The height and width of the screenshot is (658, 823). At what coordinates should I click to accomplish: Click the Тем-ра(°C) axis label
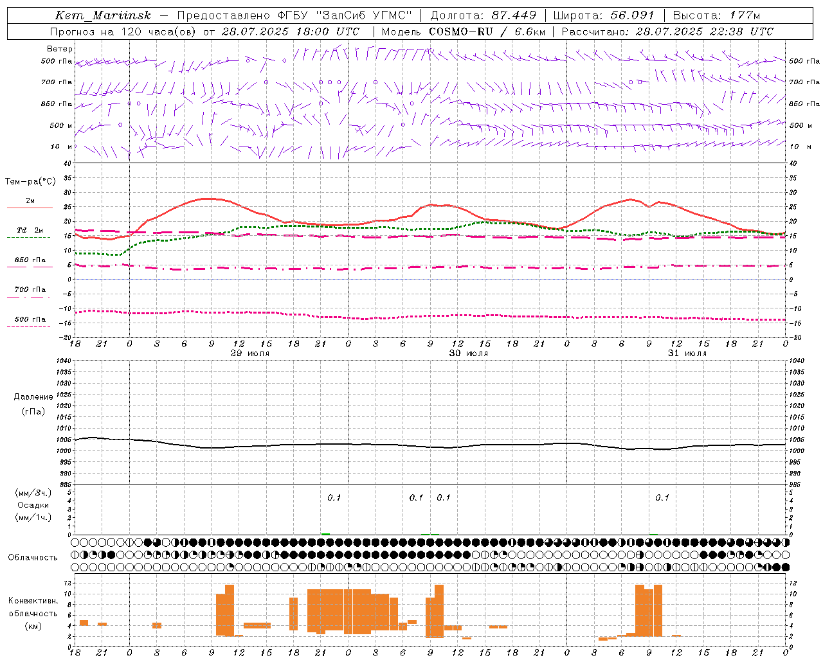(30, 182)
